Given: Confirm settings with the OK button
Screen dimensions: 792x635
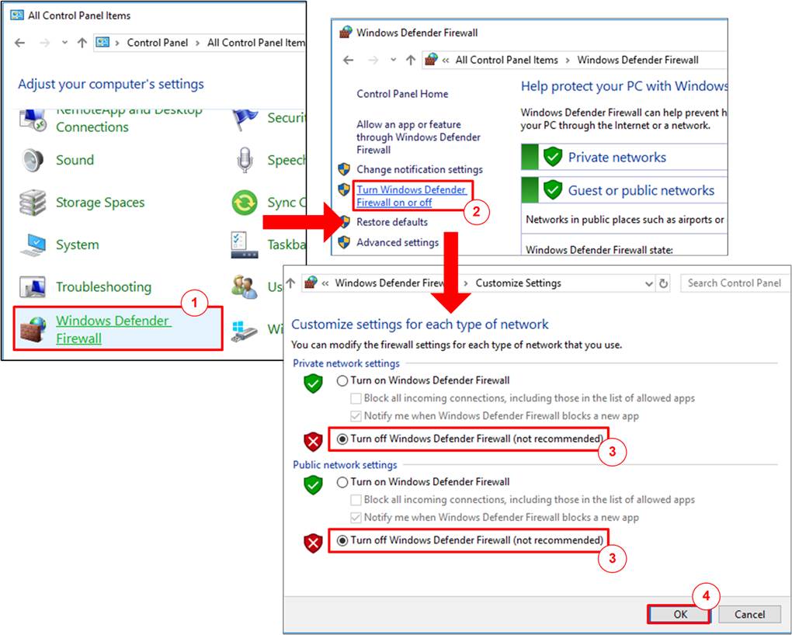Looking at the screenshot, I should [x=680, y=614].
